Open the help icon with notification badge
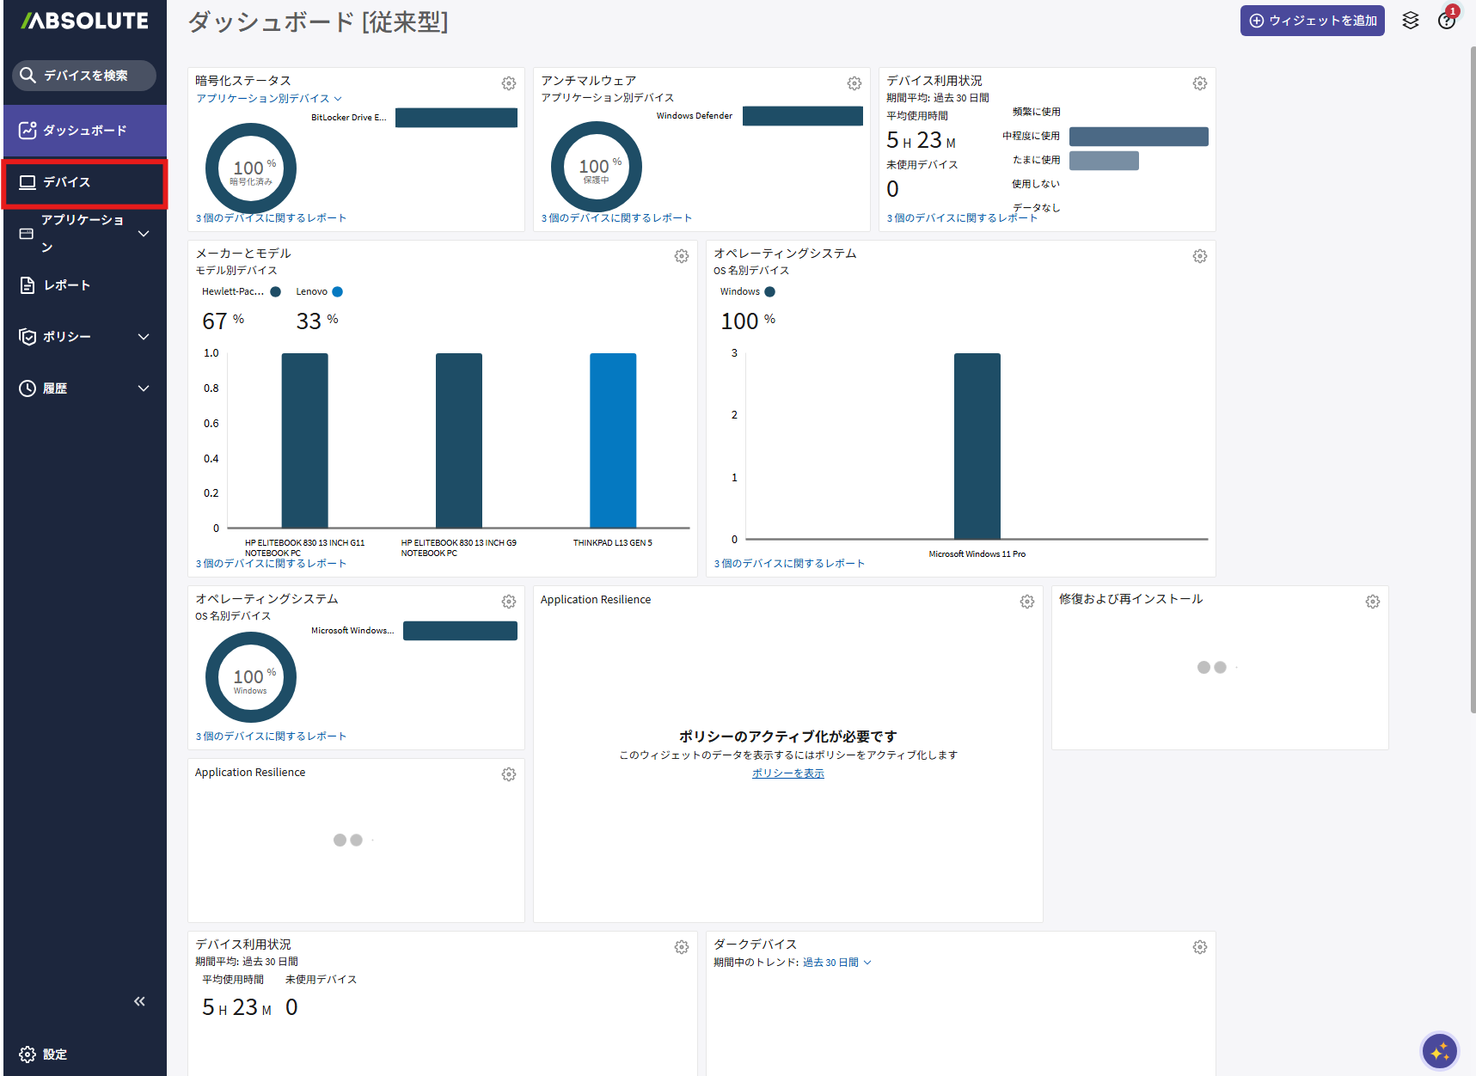This screenshot has width=1476, height=1076. 1447,21
